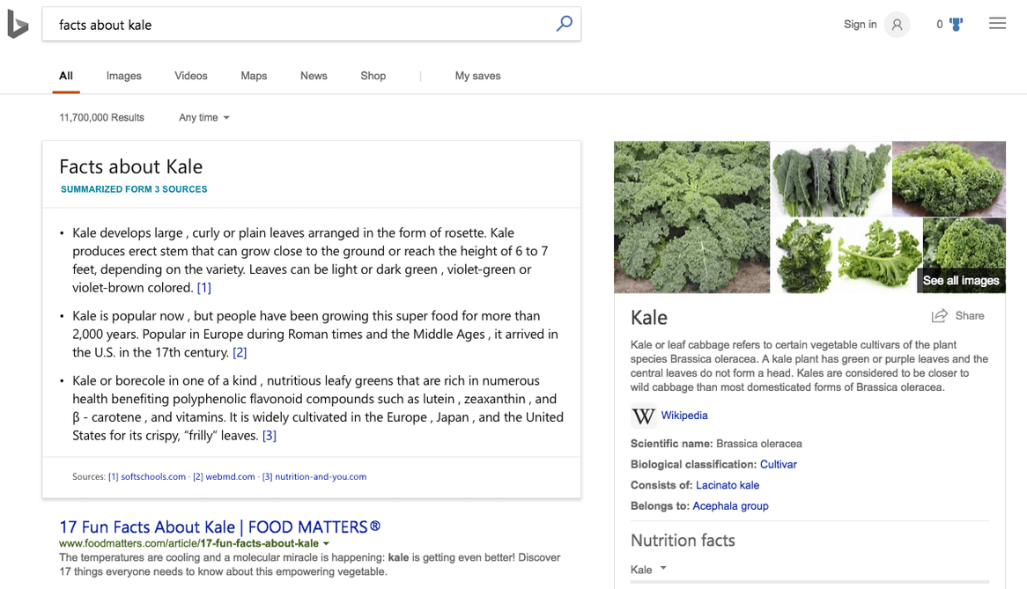Click the Bing logo
Viewport: 1027px width, 589px height.
pyautogui.click(x=18, y=24)
